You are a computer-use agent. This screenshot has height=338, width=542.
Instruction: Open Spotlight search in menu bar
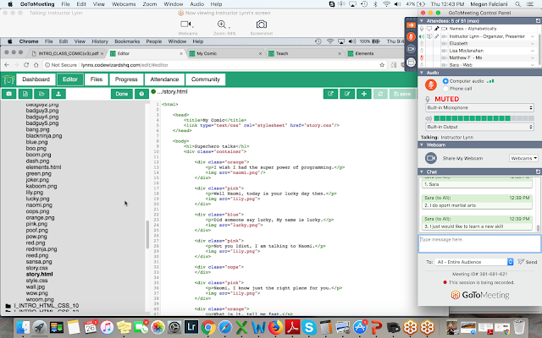517,4
